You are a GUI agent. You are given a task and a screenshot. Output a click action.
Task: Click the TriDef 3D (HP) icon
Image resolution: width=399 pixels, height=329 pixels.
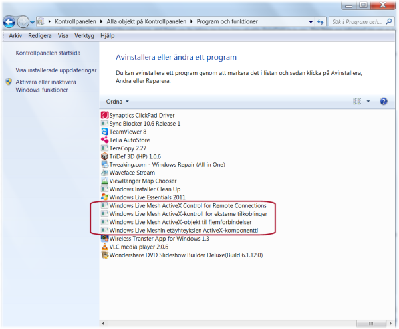[104, 156]
